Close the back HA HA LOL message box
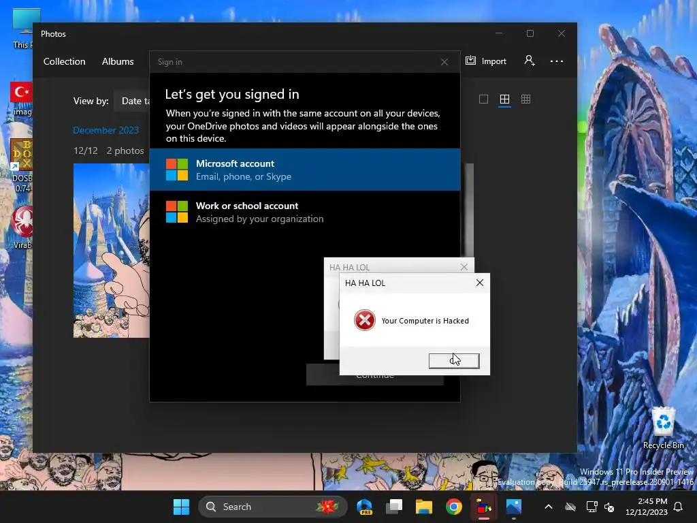This screenshot has height=523, width=697. click(x=464, y=267)
